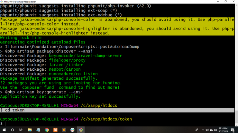Open the XAMPP control panel taskbar icon

pyautogui.click(x=55, y=130)
